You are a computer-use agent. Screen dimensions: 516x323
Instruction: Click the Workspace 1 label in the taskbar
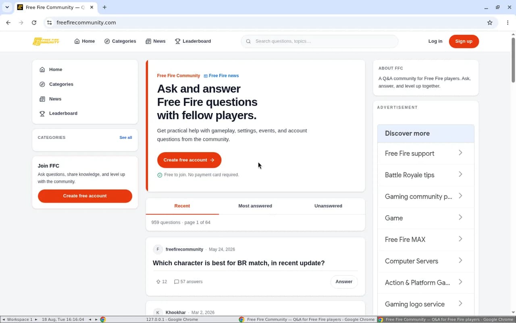(20, 319)
